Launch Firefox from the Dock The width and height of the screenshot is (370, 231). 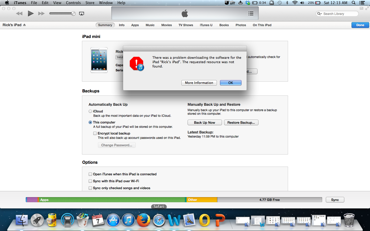pyautogui.click(x=144, y=220)
